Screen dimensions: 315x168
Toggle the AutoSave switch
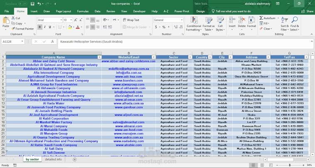[22, 4]
